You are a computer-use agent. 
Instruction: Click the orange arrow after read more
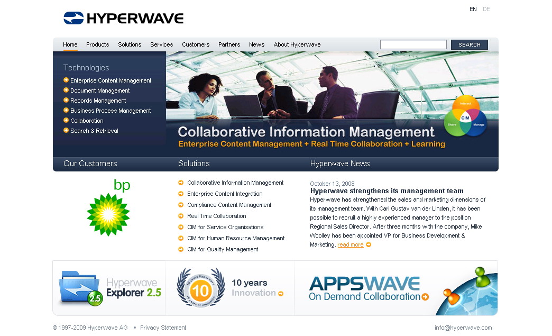(369, 244)
